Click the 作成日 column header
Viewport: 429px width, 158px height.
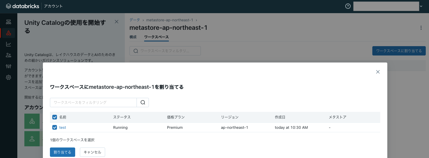click(x=280, y=117)
